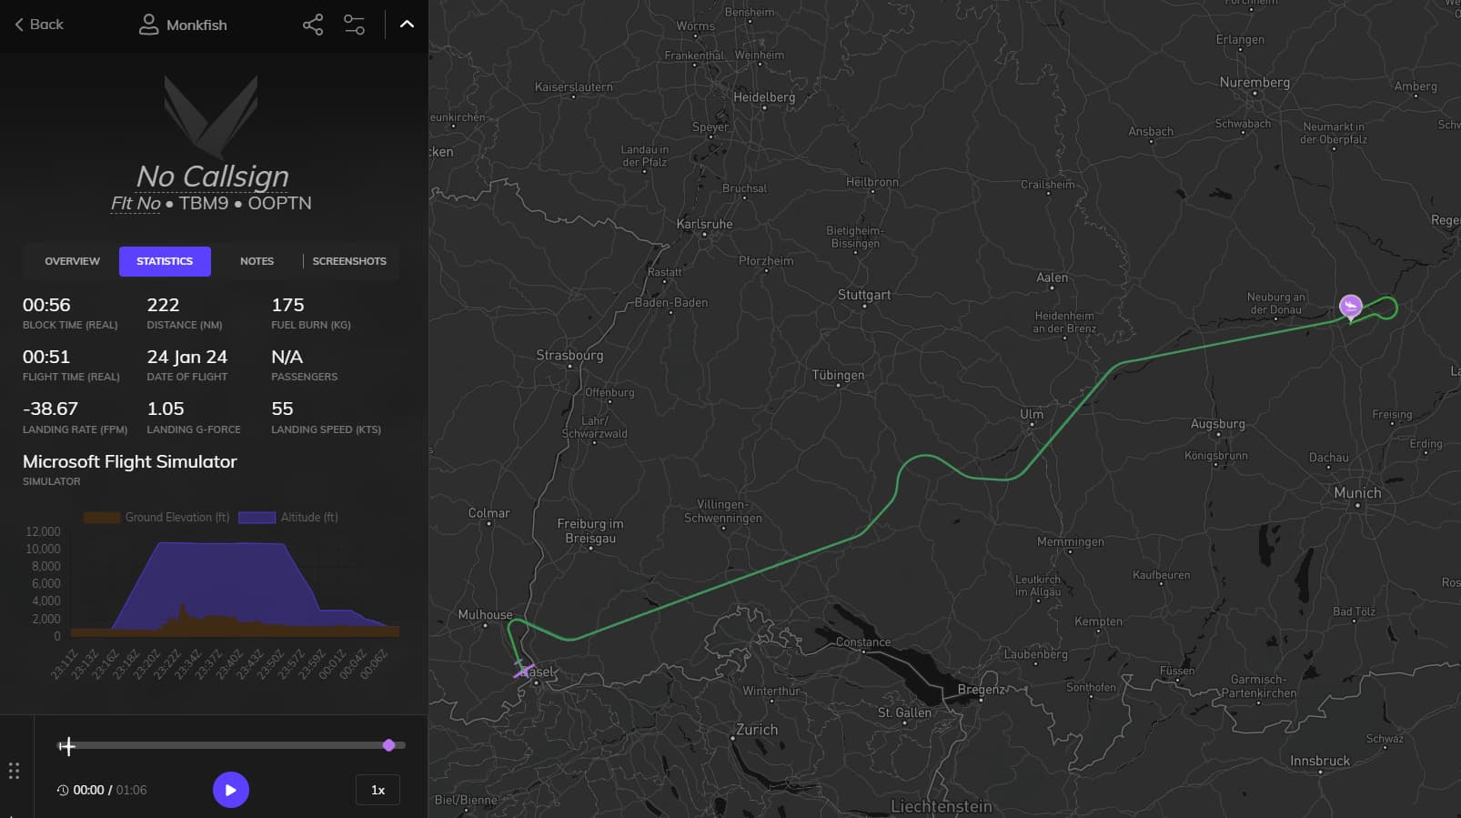Click the Heidelberg label on the map
Screen dimensions: 1461x818
(x=764, y=97)
